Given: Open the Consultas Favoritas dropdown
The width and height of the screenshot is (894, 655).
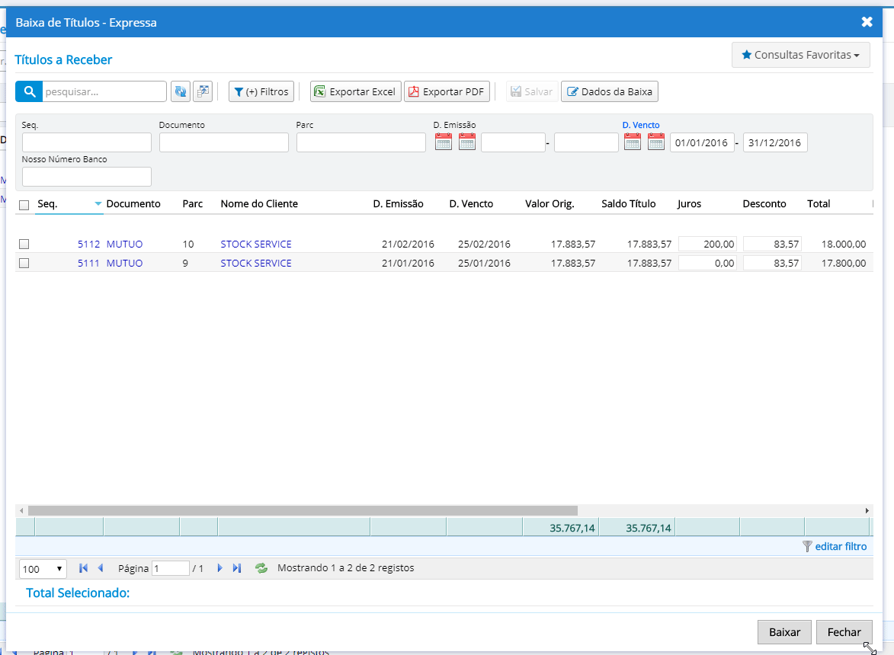Looking at the screenshot, I should coord(800,54).
